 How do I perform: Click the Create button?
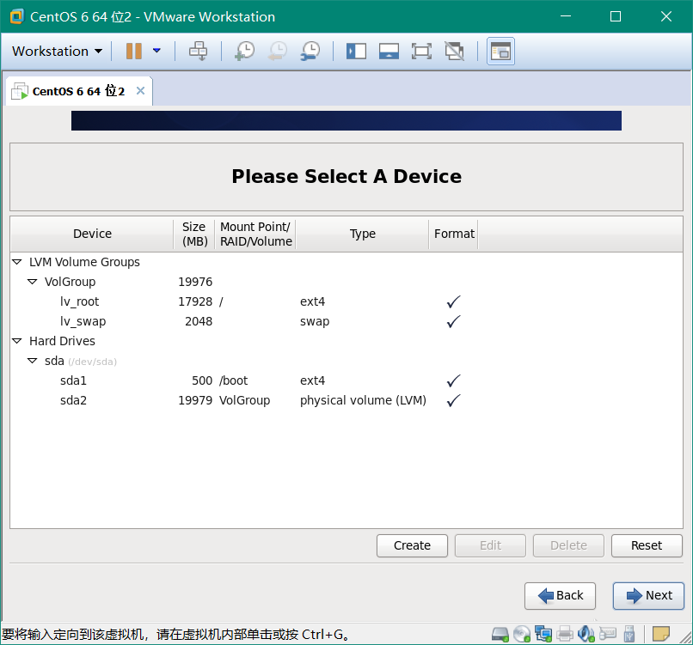(x=412, y=545)
